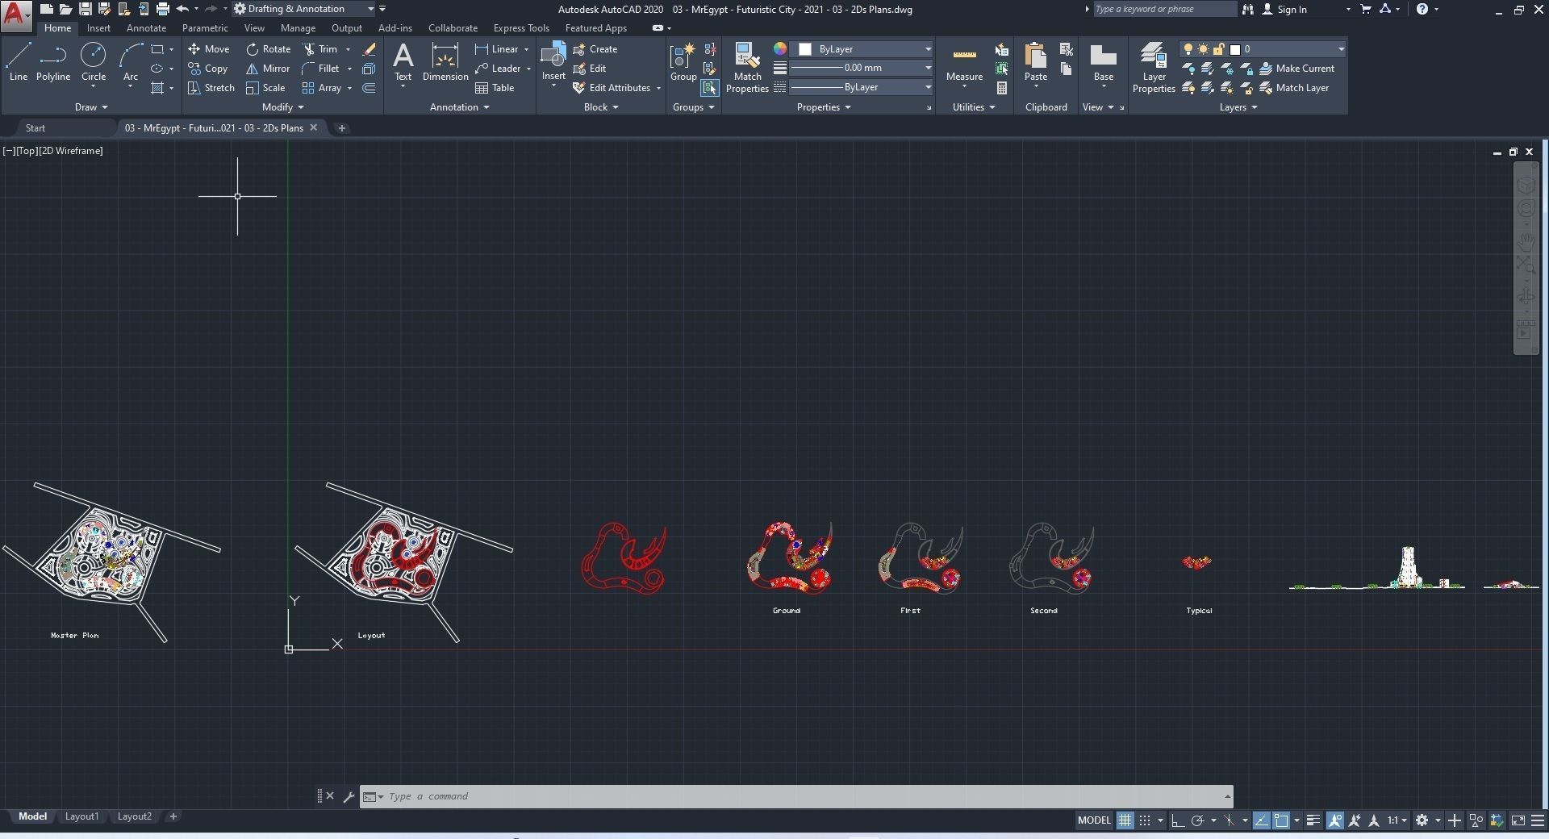
Task: Open the annotation scale 1:1 dropdown
Action: [1397, 820]
